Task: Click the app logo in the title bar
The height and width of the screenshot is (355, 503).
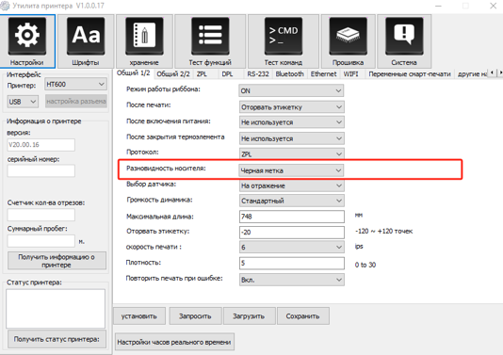Action: coord(5,6)
